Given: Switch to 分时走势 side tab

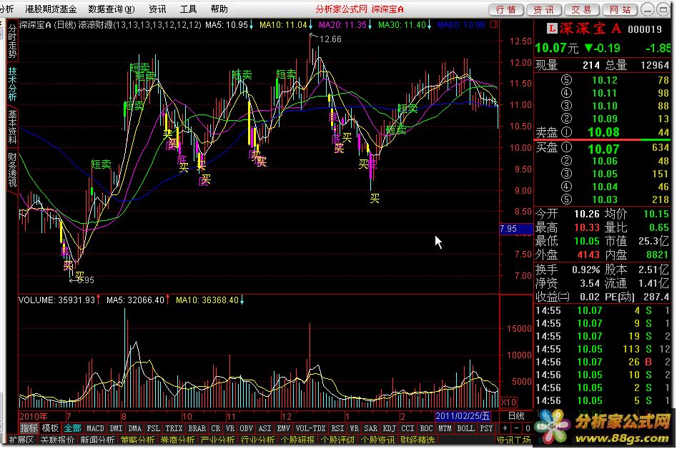Looking at the screenshot, I should pos(12,41).
